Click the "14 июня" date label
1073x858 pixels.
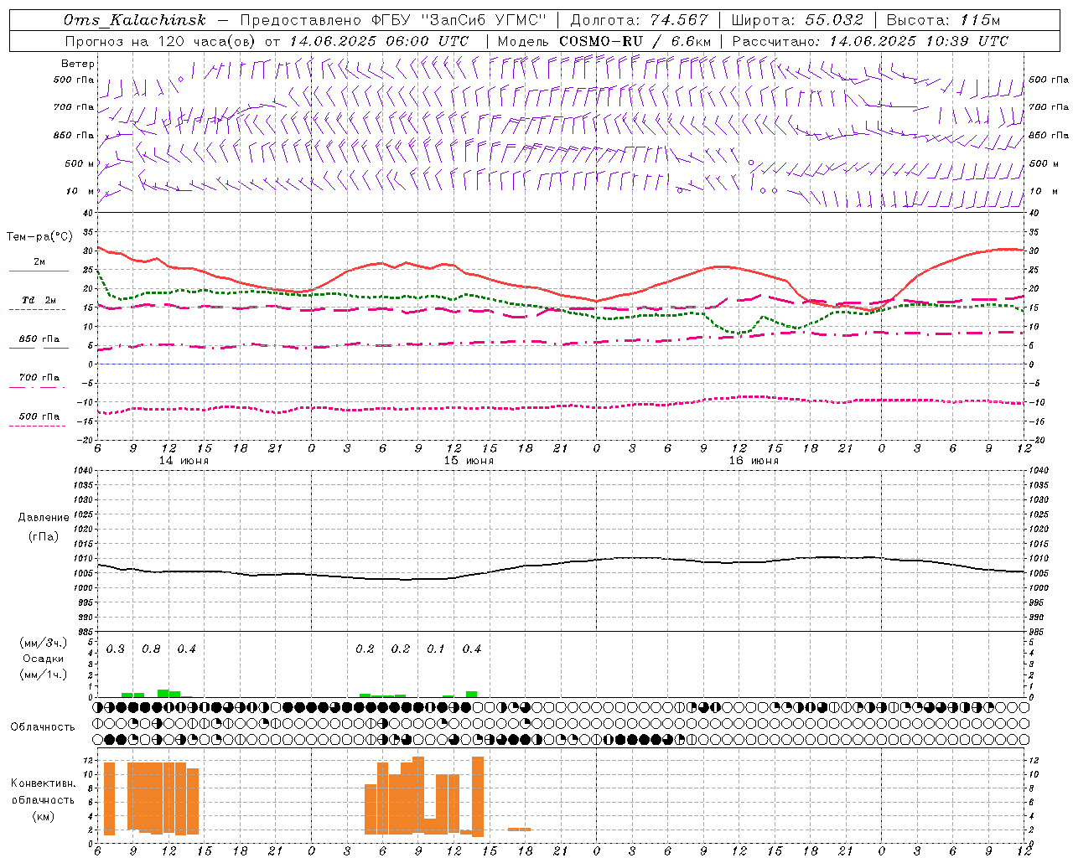tap(184, 461)
